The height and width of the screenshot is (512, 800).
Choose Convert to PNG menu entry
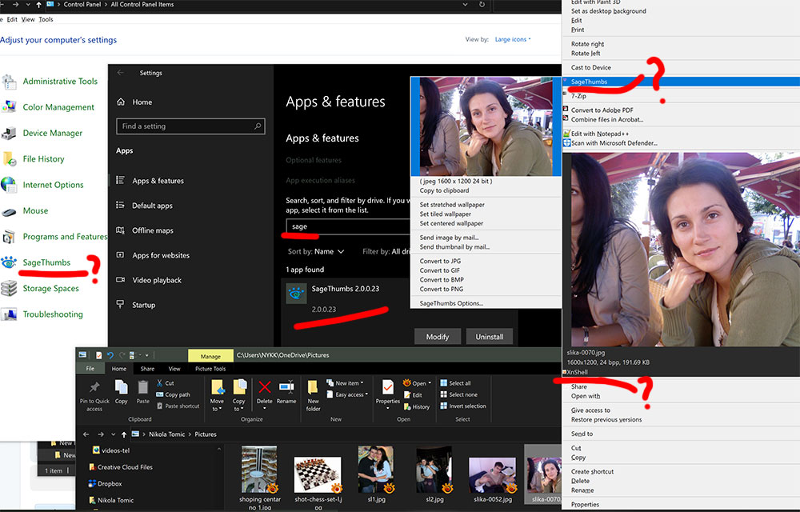[442, 289]
